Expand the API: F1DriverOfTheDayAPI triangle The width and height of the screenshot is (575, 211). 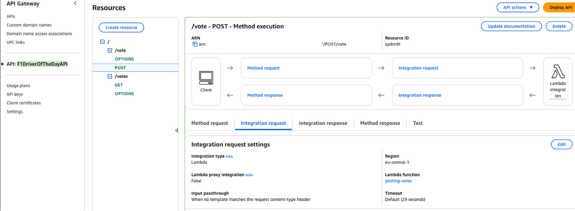tap(3, 64)
